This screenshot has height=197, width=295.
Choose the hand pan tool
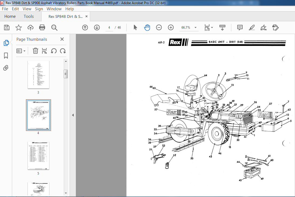pos(147,28)
